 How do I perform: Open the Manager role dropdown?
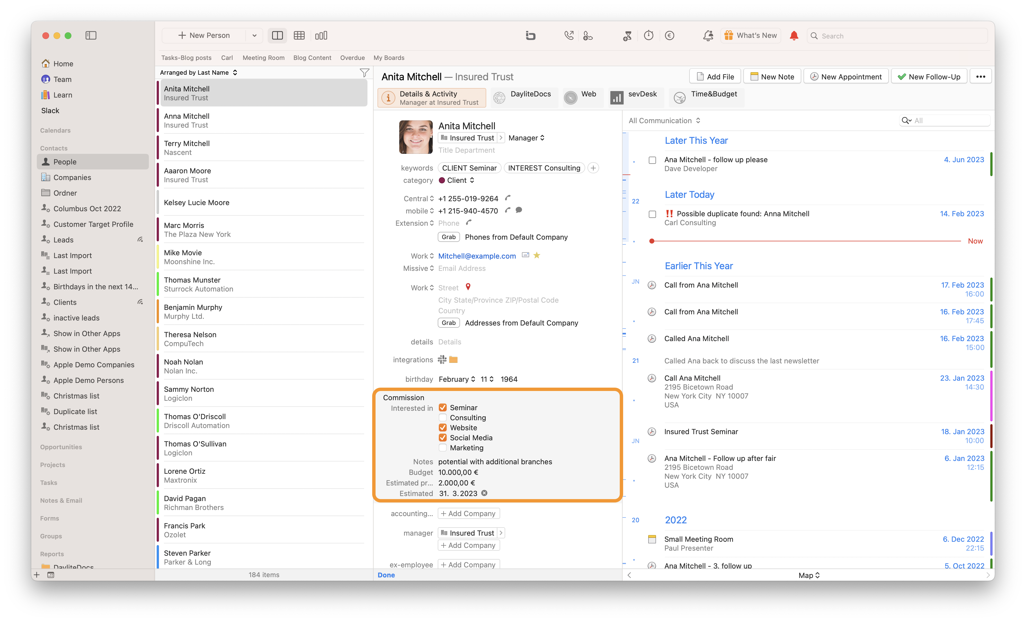[x=526, y=138]
